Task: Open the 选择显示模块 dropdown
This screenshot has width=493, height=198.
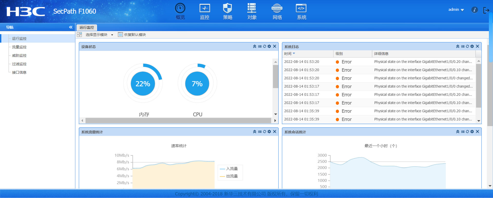Action: point(99,35)
